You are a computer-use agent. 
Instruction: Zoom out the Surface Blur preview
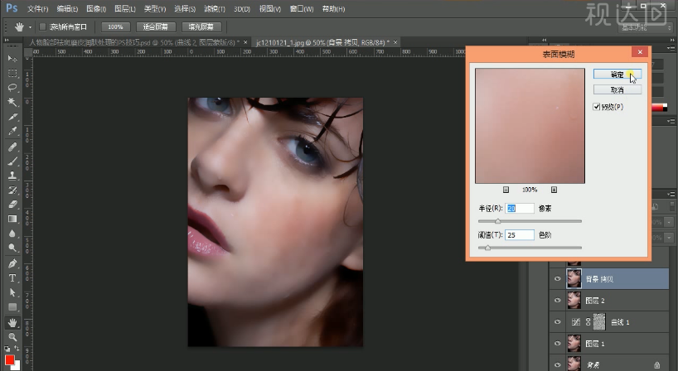[506, 190]
